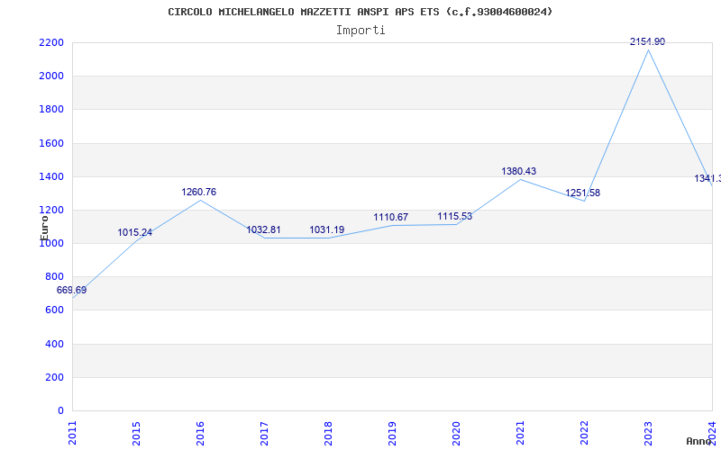This screenshot has height=450, width=721.
Task: Click the y-axis value 2000
Action: [51, 76]
